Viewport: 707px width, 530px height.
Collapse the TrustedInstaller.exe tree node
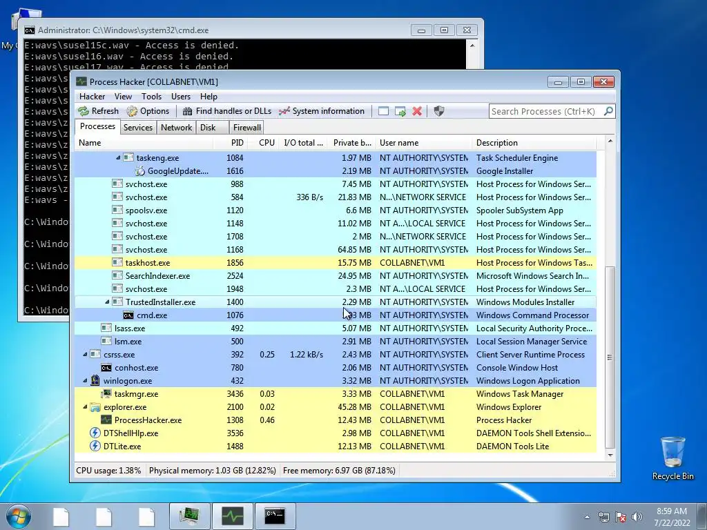coord(107,302)
